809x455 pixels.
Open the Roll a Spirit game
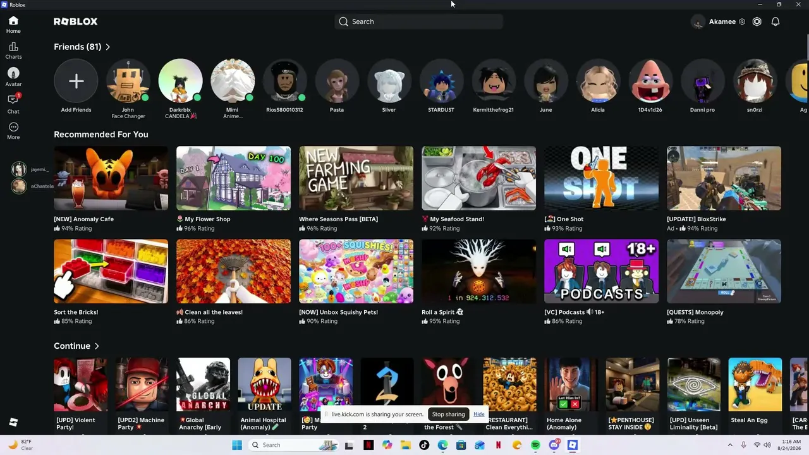pyautogui.click(x=479, y=271)
